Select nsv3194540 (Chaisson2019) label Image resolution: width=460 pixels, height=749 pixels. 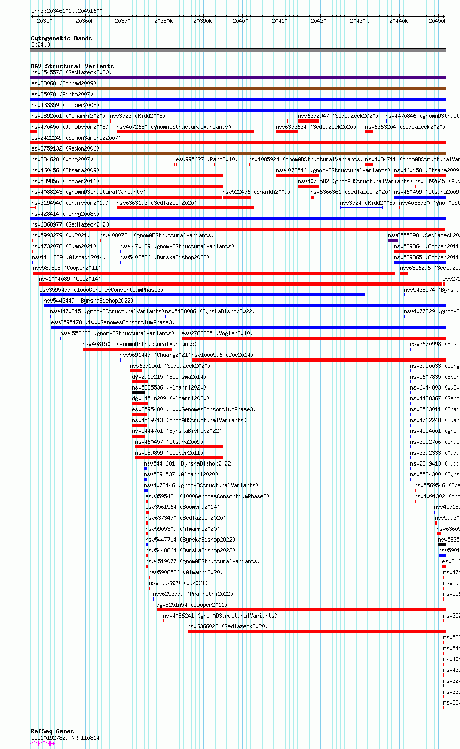pyautogui.click(x=70, y=203)
